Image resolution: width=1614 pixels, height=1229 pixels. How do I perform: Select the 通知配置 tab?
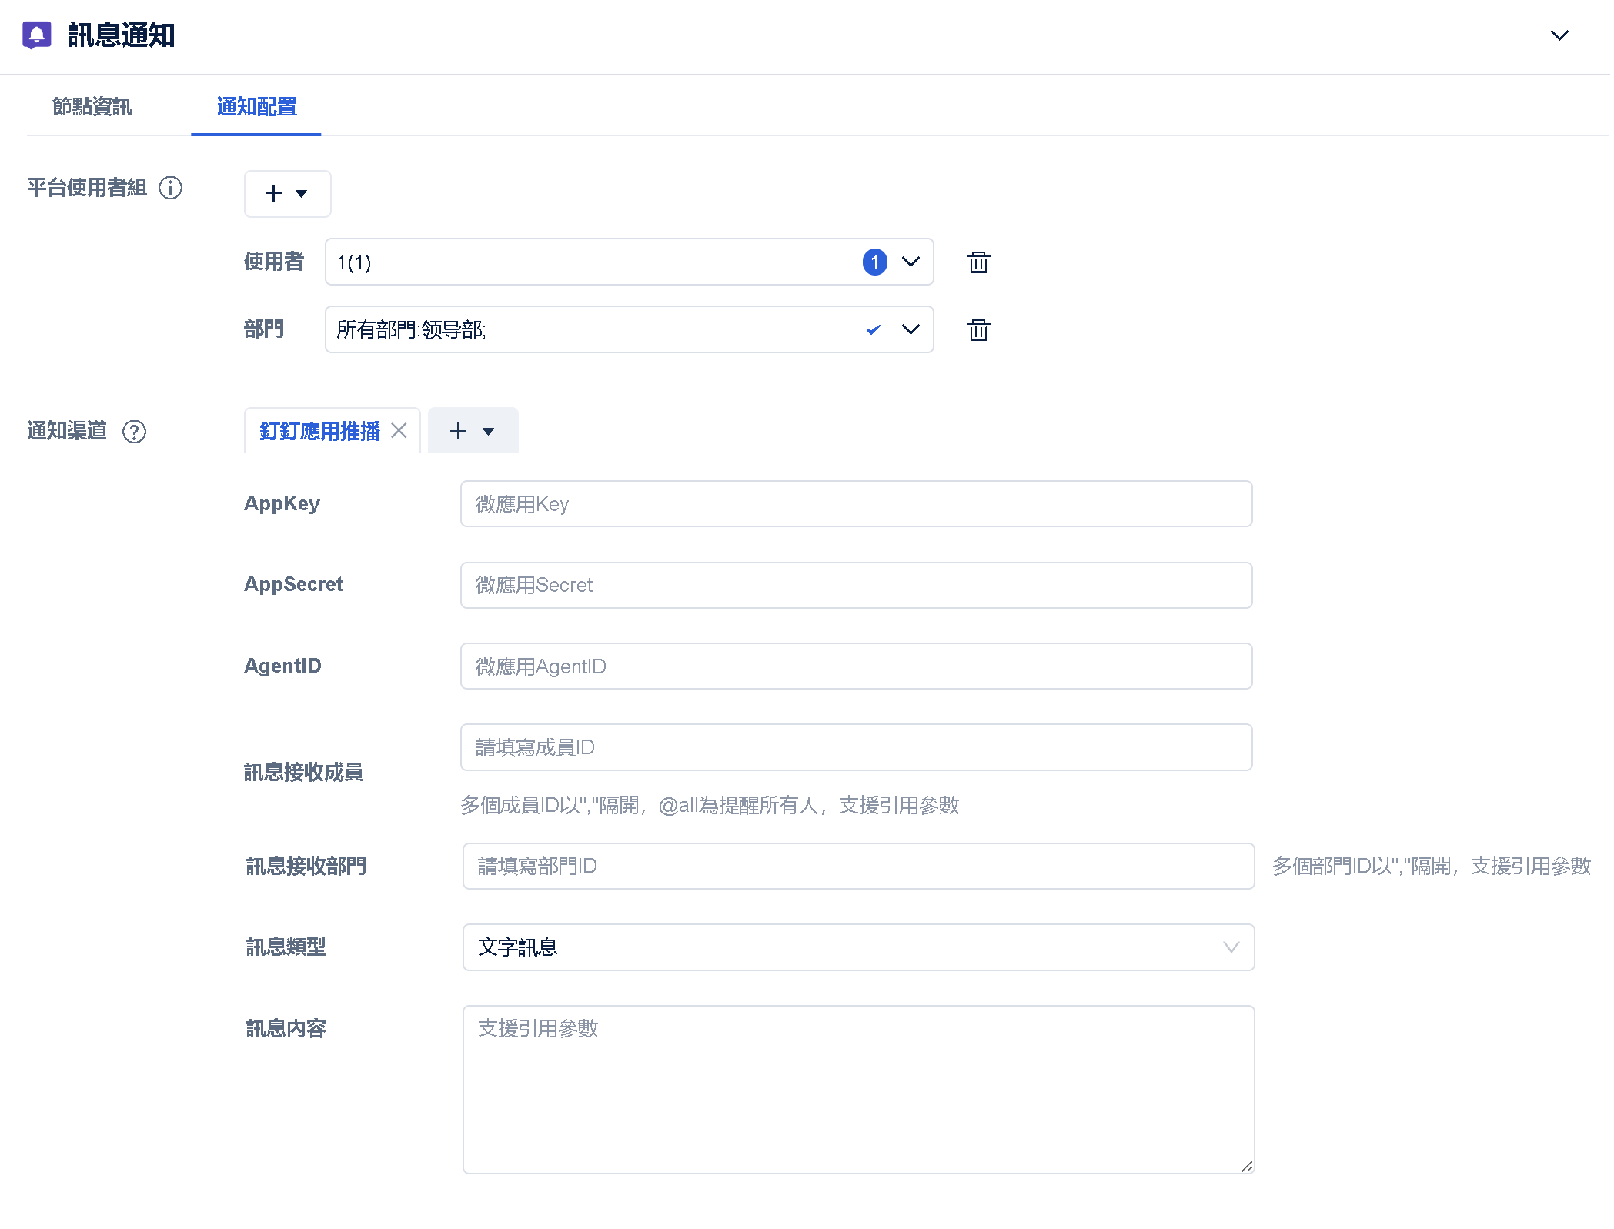(x=256, y=106)
